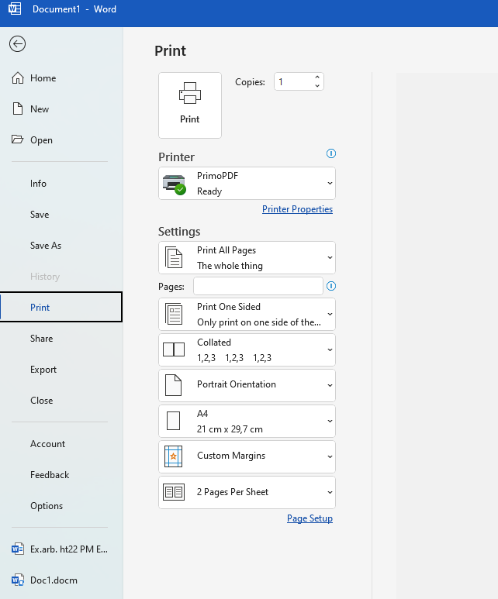Viewport: 498px width, 599px height.
Task: Select Open in the sidebar
Action: coord(61,139)
